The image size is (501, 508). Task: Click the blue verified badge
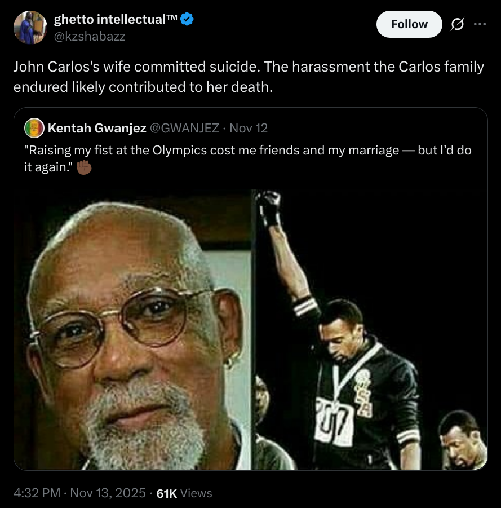pyautogui.click(x=188, y=20)
